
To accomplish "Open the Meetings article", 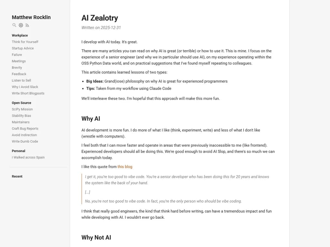I will [19, 61].
